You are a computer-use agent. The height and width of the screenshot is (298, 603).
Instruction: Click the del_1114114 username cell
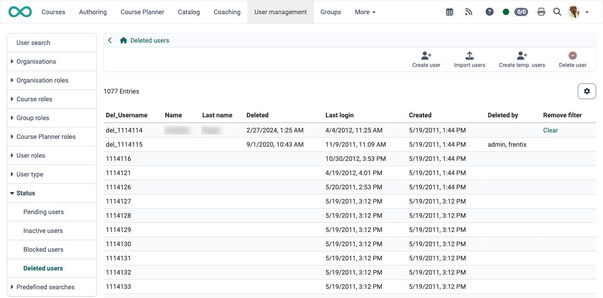coord(124,130)
